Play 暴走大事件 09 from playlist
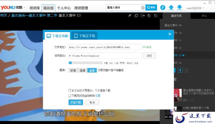The width and height of the screenshot is (215, 124). tap(173, 25)
